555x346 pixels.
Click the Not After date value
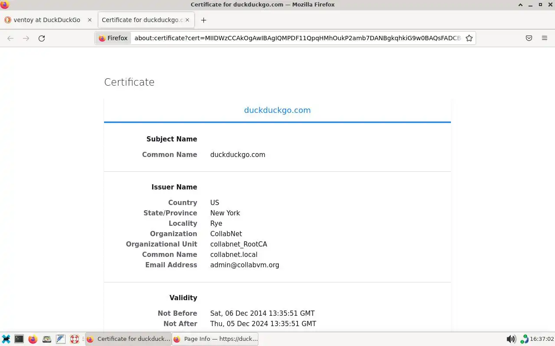point(263,324)
